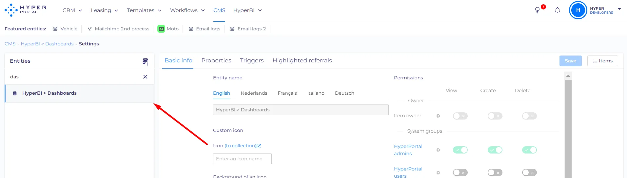Image resolution: width=627 pixels, height=178 pixels.
Task: Select the Deutsch language tab
Action: pyautogui.click(x=344, y=93)
